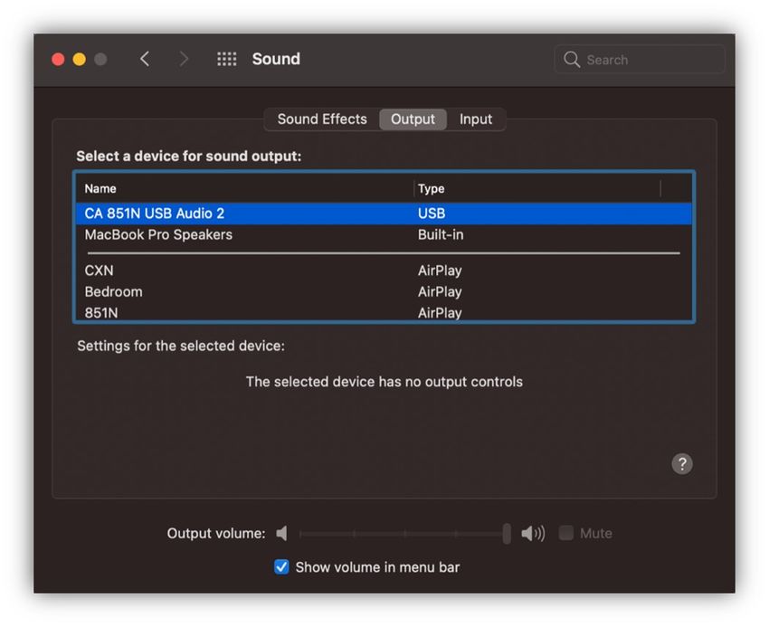This screenshot has height=627, width=769.
Task: Disable Show volume in menu bar
Action: click(x=281, y=567)
